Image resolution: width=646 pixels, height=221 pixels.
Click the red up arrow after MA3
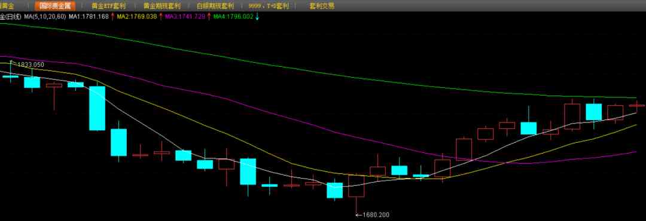click(209, 17)
